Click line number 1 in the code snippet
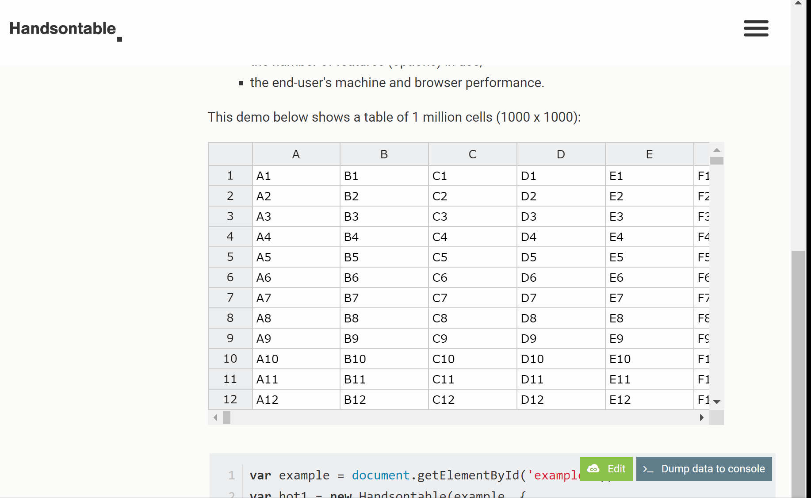 (231, 475)
